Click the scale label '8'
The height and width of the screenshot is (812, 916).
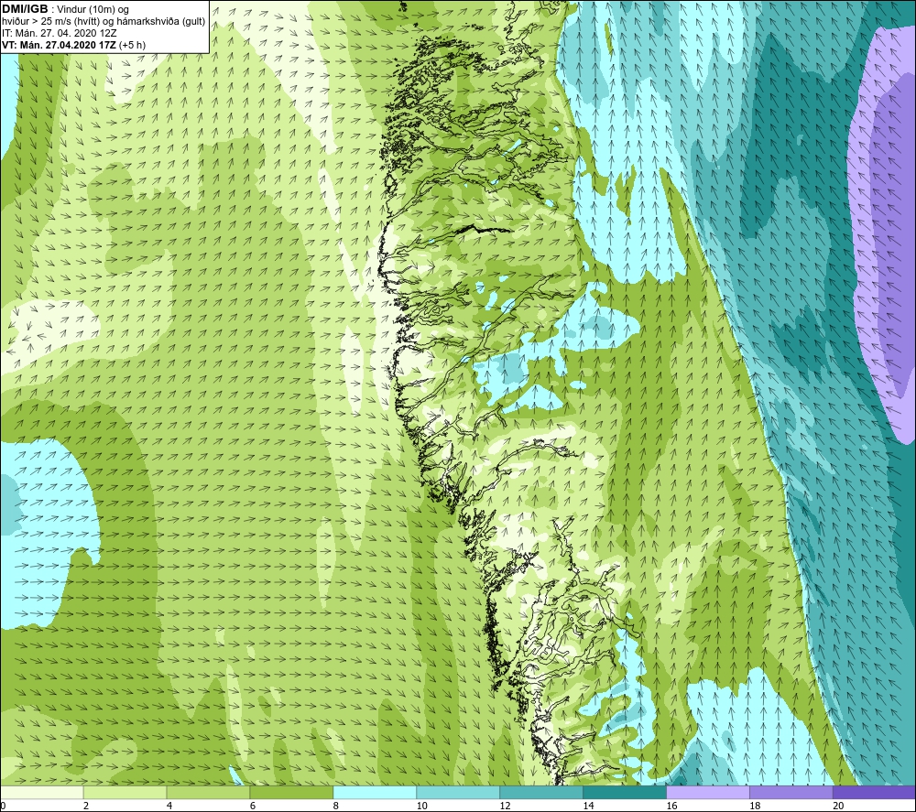[x=336, y=807]
